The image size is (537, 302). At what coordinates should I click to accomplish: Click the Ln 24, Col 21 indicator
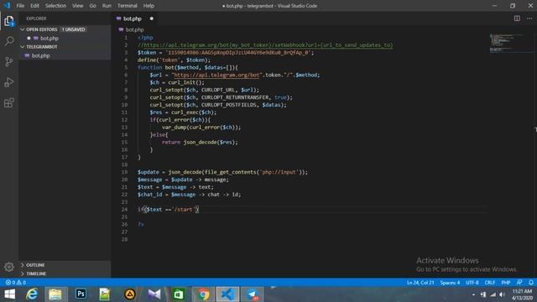420,283
